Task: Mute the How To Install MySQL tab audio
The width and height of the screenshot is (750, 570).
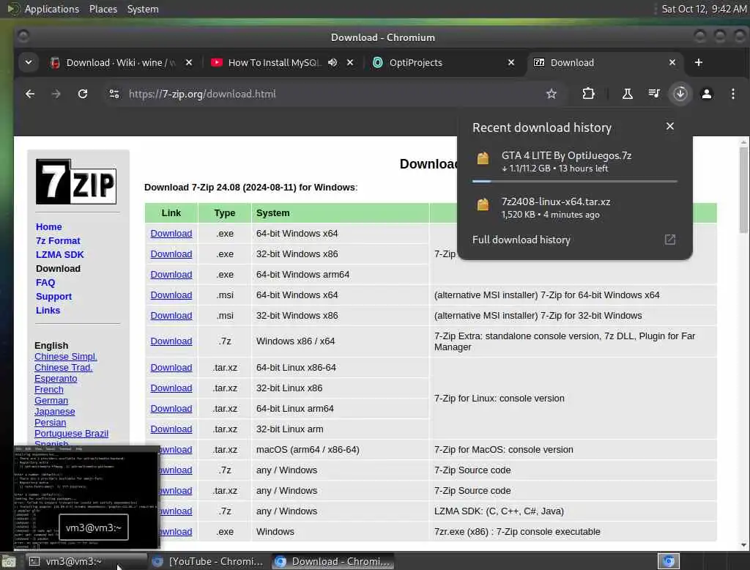Action: 333,63
